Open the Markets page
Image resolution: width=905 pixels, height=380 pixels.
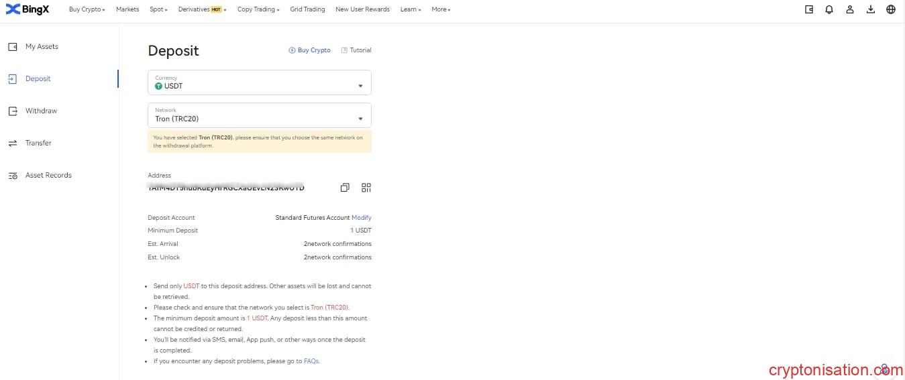click(127, 9)
